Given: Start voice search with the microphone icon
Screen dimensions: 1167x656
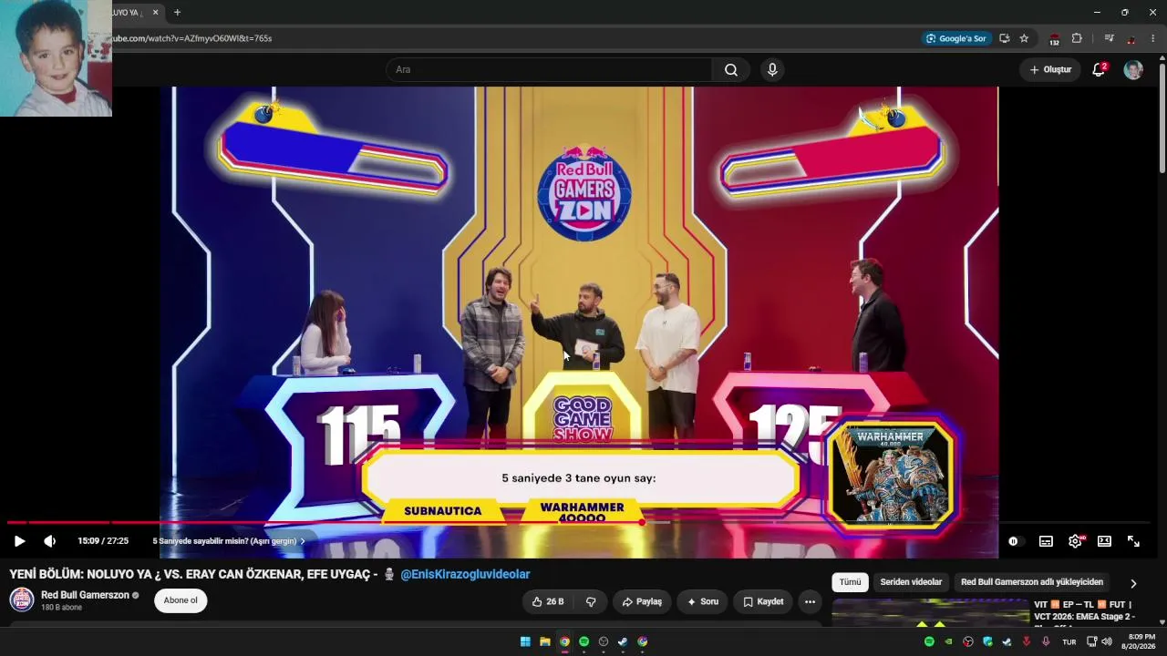Looking at the screenshot, I should [x=772, y=69].
